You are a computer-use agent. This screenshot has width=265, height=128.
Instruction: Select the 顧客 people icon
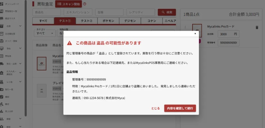click(2, 119)
